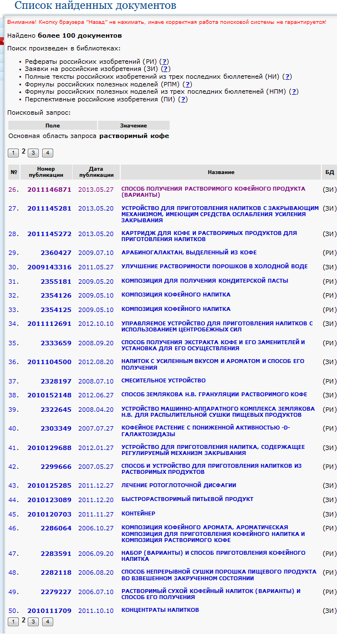337x634 pixels.
Task: Open publication number 2282118
Action: click(56, 572)
